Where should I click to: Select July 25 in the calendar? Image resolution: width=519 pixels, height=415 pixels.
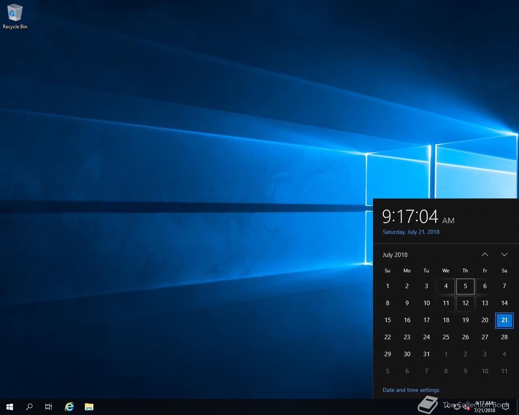(446, 337)
